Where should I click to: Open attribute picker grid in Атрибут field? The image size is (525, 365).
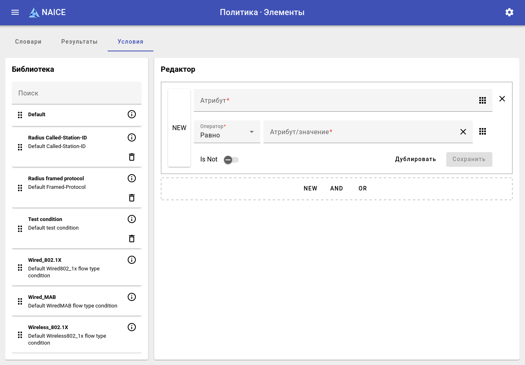click(x=483, y=100)
